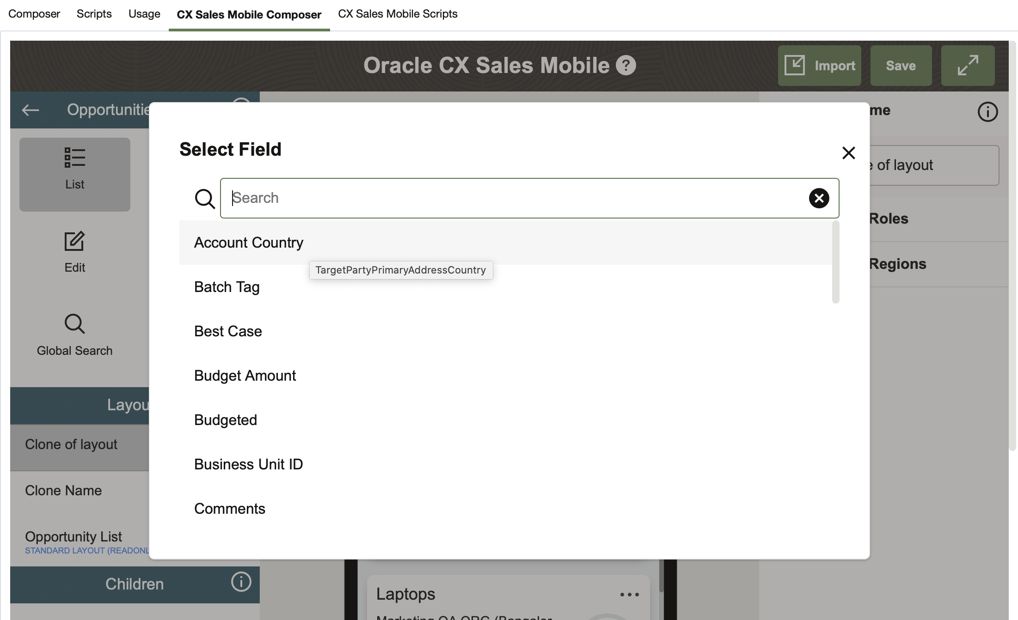Image resolution: width=1018 pixels, height=620 pixels.
Task: Click the expand fullscreen arrows icon
Action: pyautogui.click(x=968, y=66)
